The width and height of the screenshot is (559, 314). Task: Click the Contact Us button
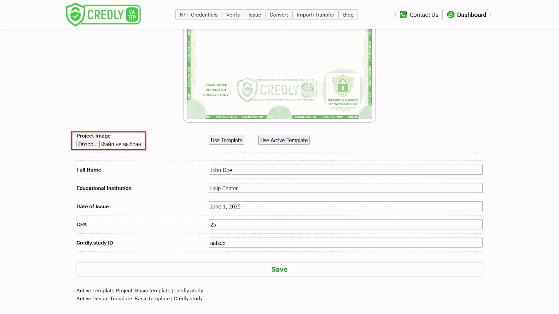tap(419, 15)
